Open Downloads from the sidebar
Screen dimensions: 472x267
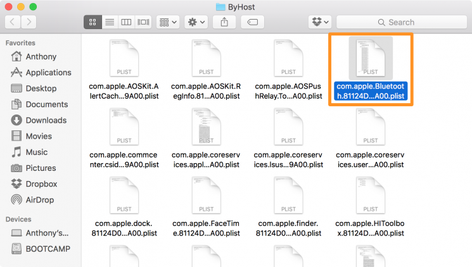point(39,120)
